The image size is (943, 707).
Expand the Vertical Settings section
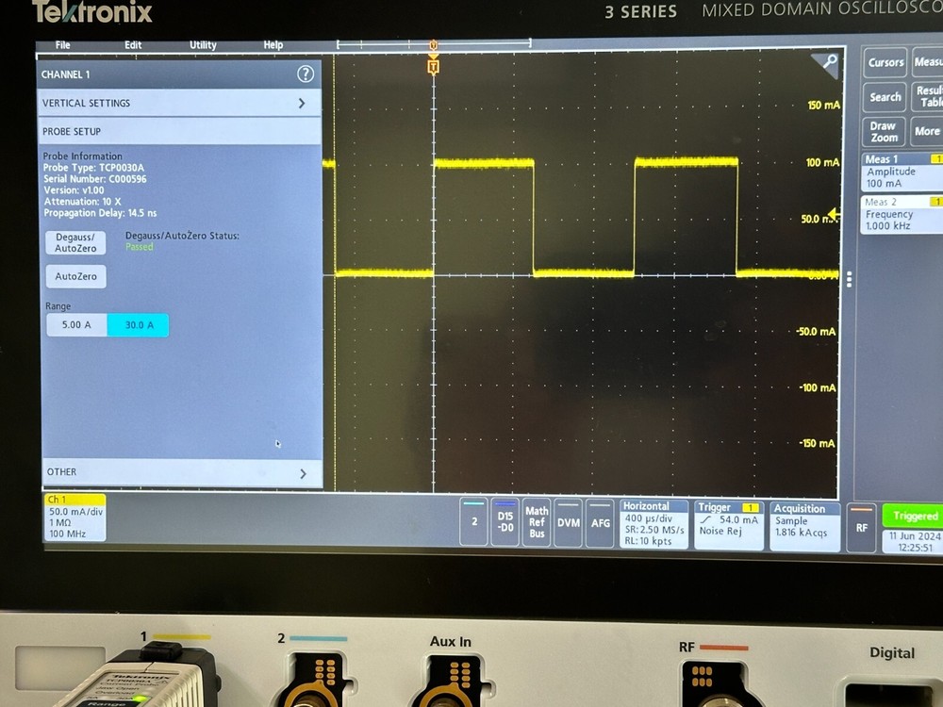pos(179,103)
